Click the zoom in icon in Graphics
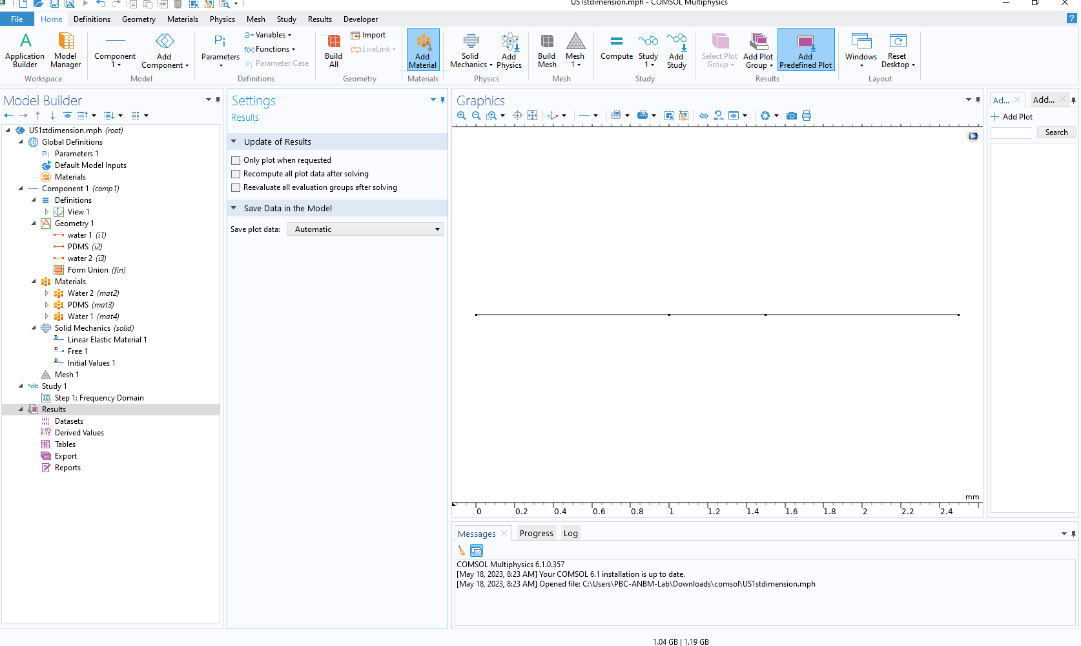This screenshot has height=646, width=1081. pyautogui.click(x=462, y=116)
